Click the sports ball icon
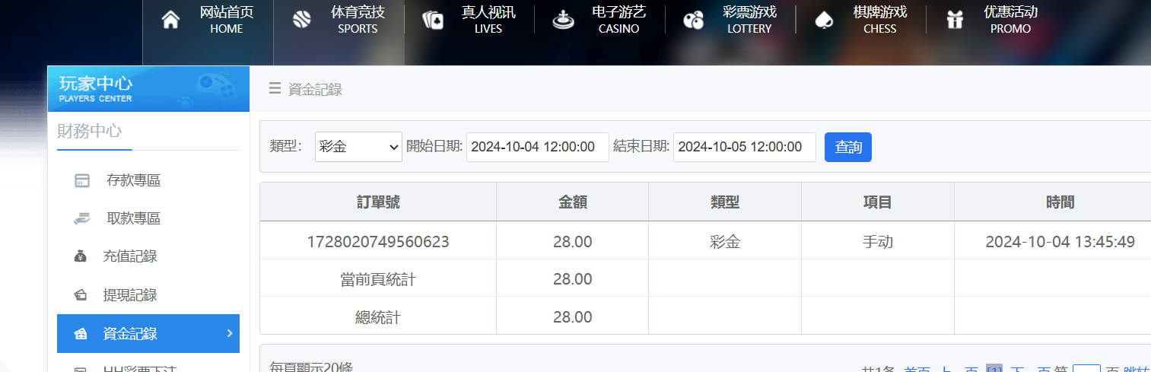Screen dimensions: 1151x372 pos(301,21)
